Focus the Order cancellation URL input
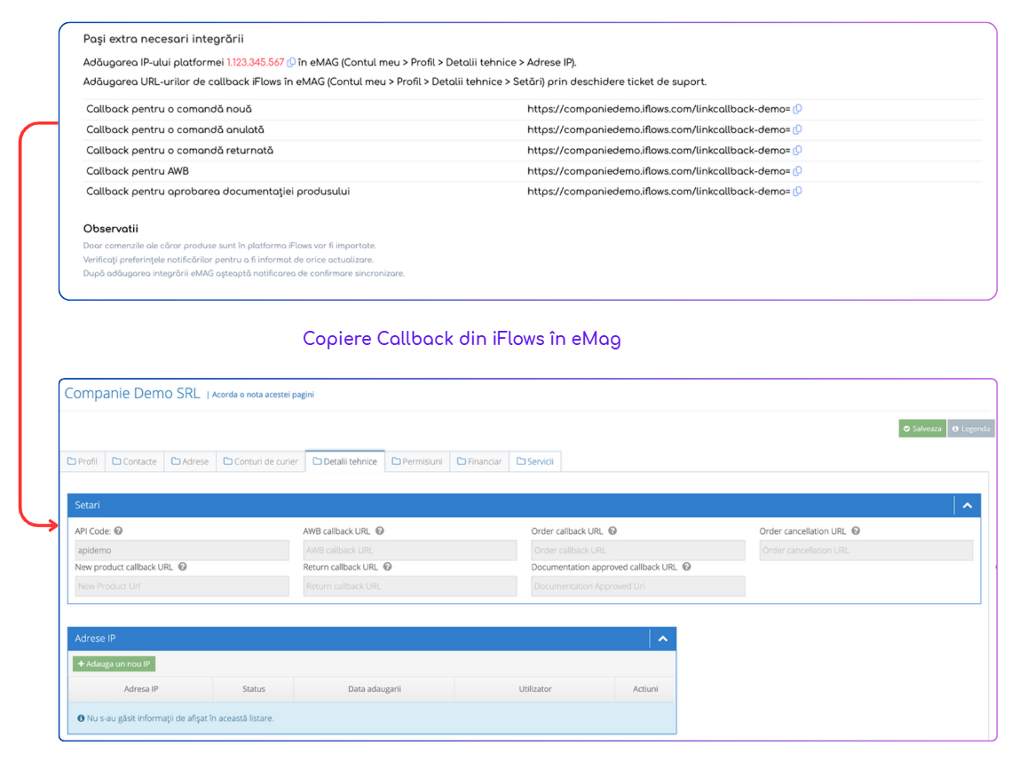The width and height of the screenshot is (1019, 761). click(x=866, y=551)
